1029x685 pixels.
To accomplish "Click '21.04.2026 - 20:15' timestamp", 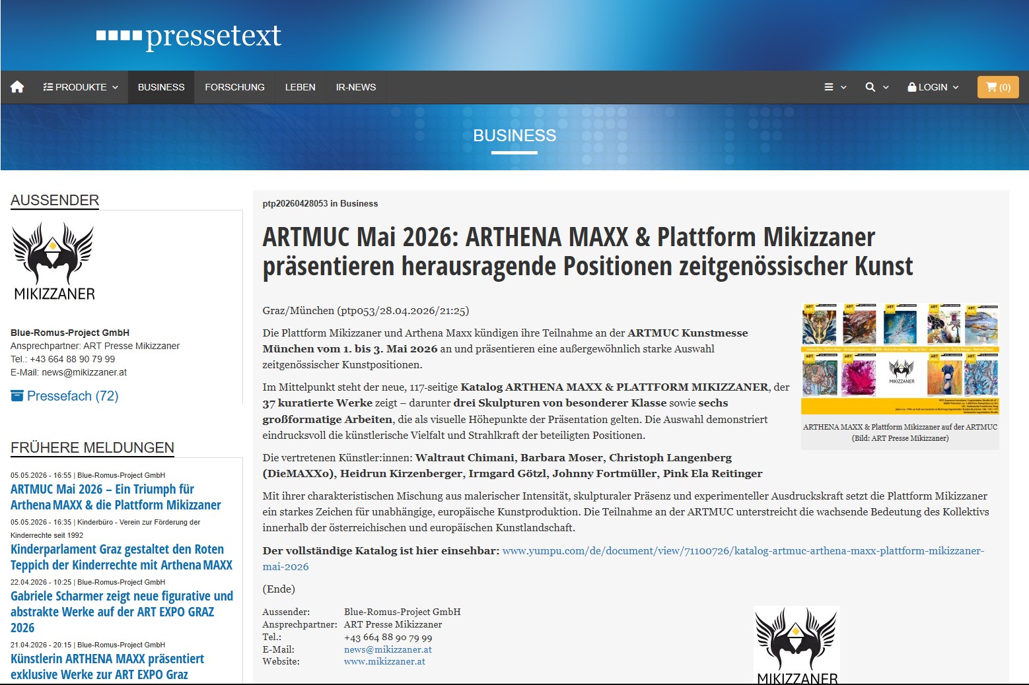I will (41, 645).
